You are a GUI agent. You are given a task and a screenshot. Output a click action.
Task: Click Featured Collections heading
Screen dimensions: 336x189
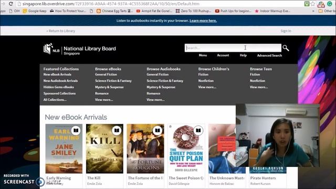[x=61, y=69]
